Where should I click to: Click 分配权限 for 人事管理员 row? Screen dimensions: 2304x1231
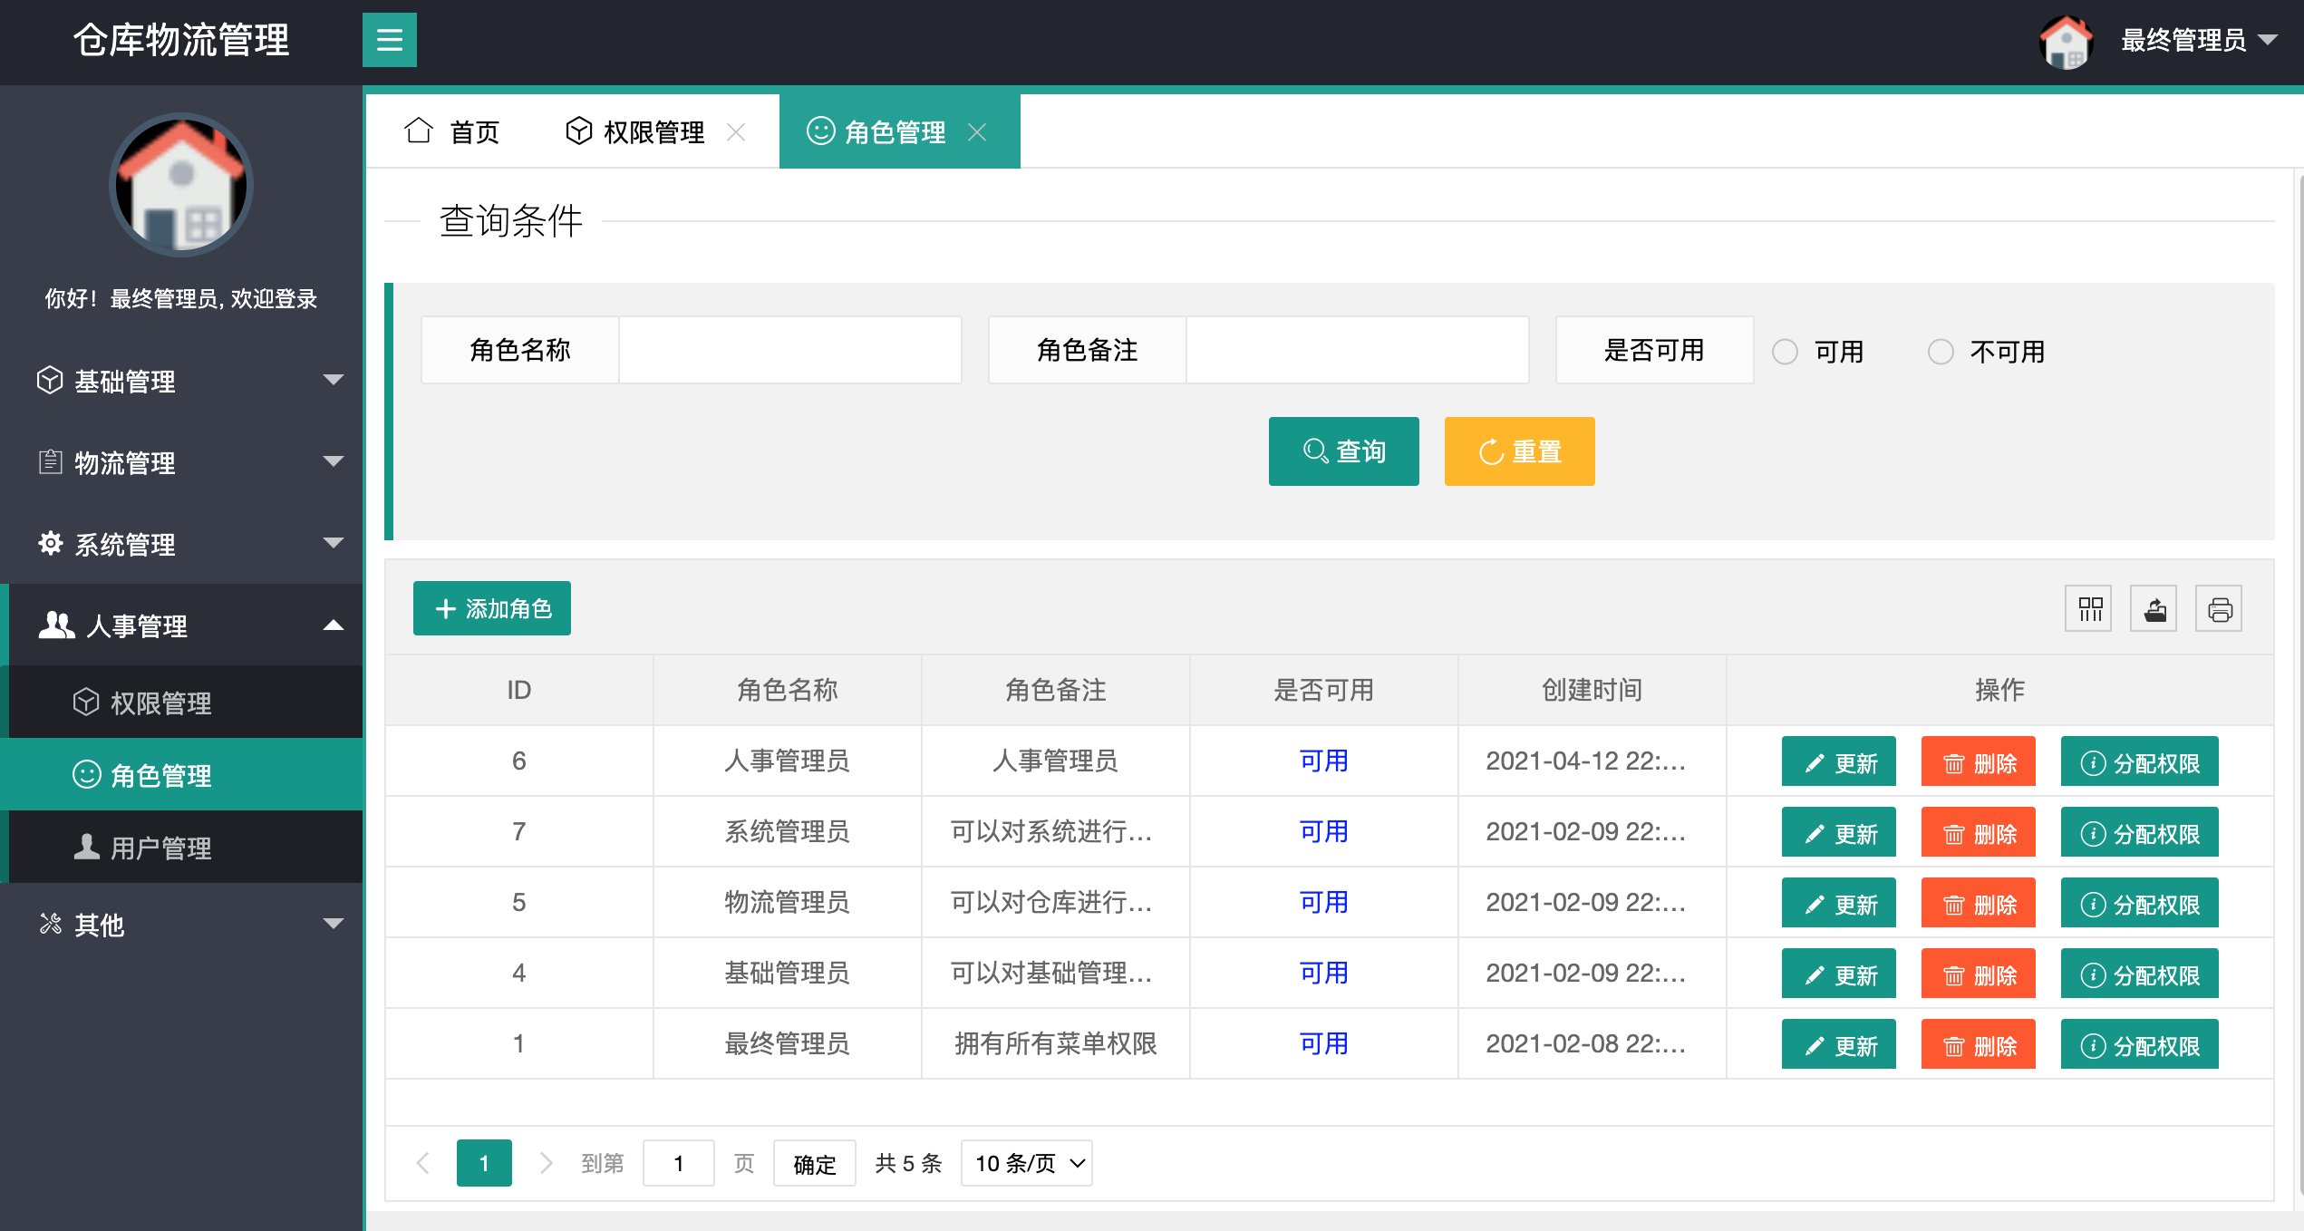2140,761
